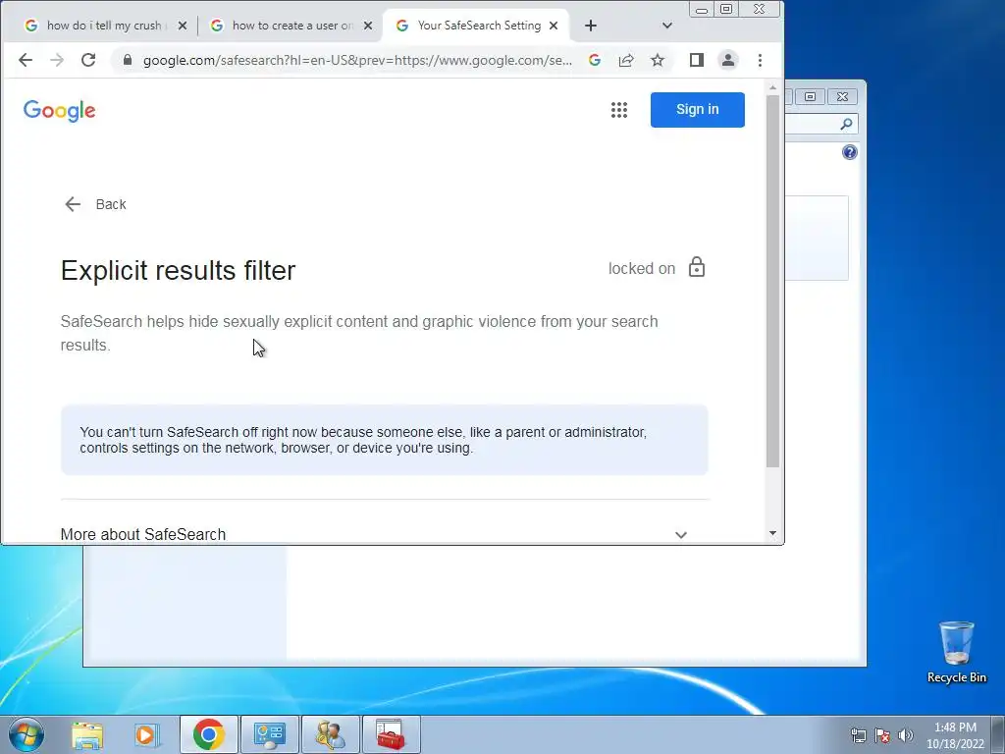Click the search magnifier in background window
The width and height of the screenshot is (1005, 754).
pos(846,124)
